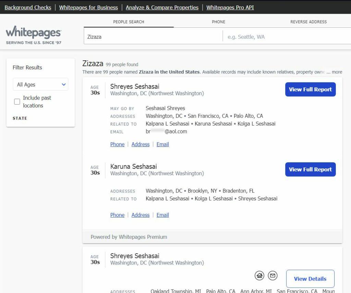Click the house icon on third result
The width and height of the screenshot is (351, 293).
pos(259,275)
